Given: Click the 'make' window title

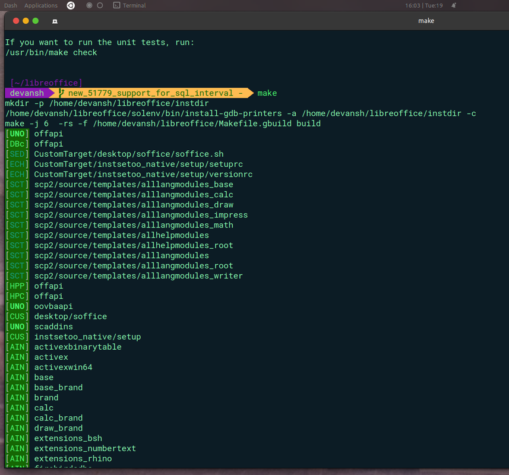Looking at the screenshot, I should coord(426,21).
